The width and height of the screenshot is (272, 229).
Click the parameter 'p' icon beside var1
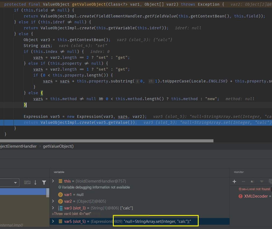(60, 195)
